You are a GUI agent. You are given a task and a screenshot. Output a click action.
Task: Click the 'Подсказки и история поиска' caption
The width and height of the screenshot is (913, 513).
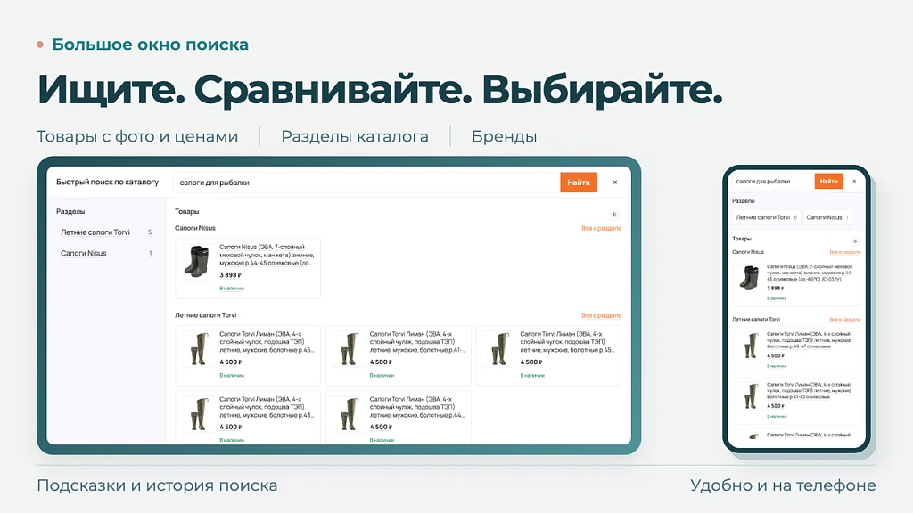point(157,485)
